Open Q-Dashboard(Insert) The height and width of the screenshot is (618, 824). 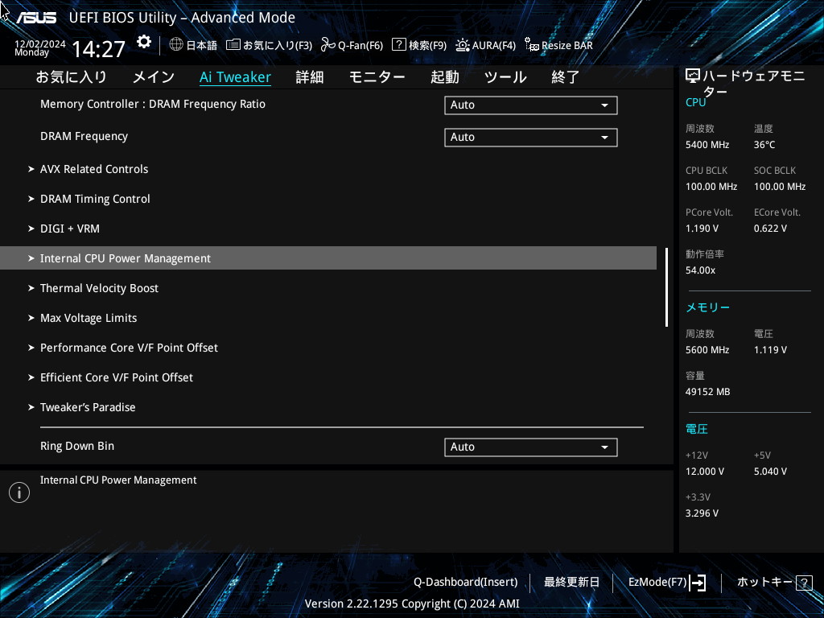coord(466,583)
